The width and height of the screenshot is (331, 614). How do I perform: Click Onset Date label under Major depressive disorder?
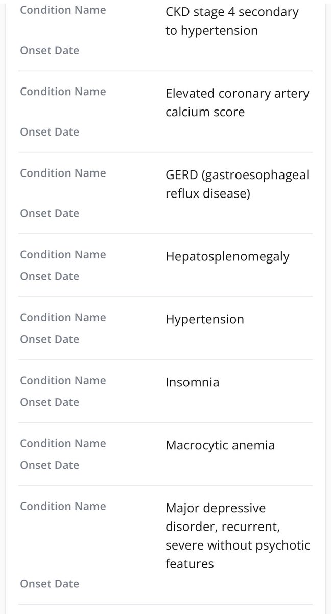(50, 584)
